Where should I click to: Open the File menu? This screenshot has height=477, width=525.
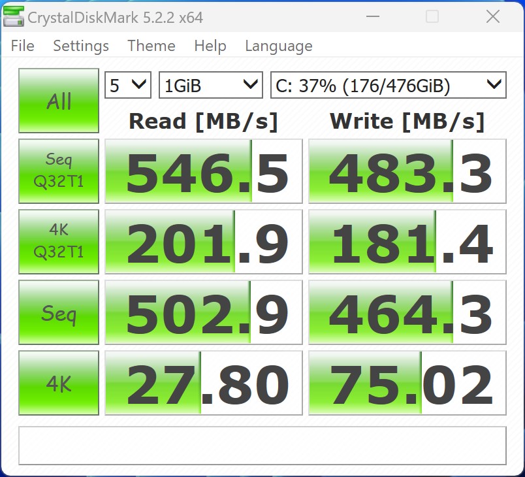(22, 46)
